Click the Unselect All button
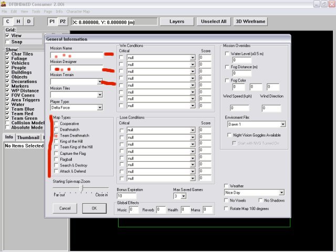 [x=213, y=22]
